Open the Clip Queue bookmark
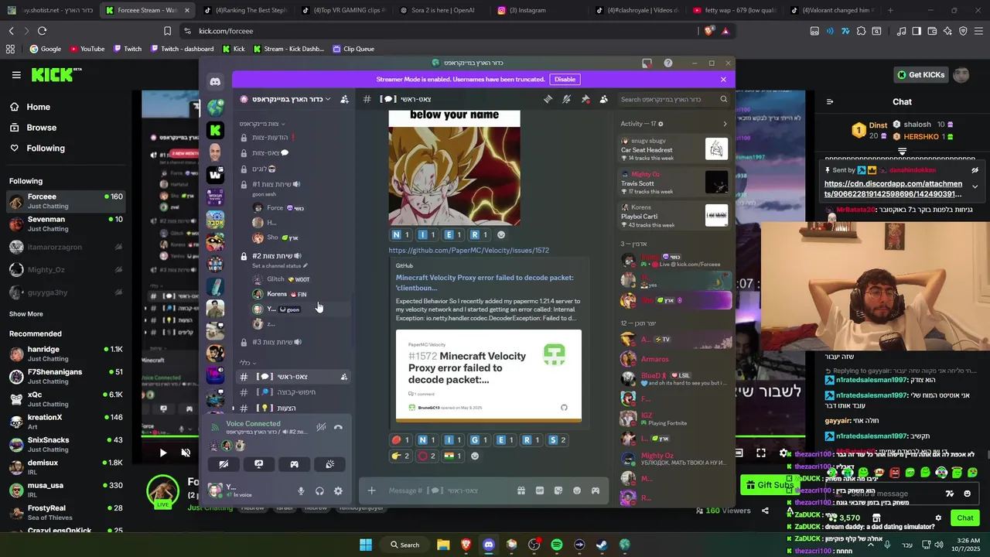 [353, 49]
